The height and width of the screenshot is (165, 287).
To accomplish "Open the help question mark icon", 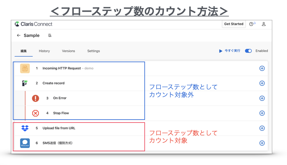I will point(251,24).
